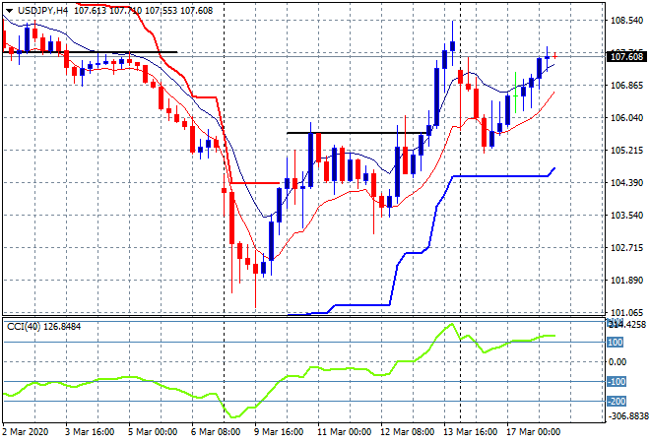
Task: Select the middle black horizontal line near 105.6
Action: tap(355, 132)
